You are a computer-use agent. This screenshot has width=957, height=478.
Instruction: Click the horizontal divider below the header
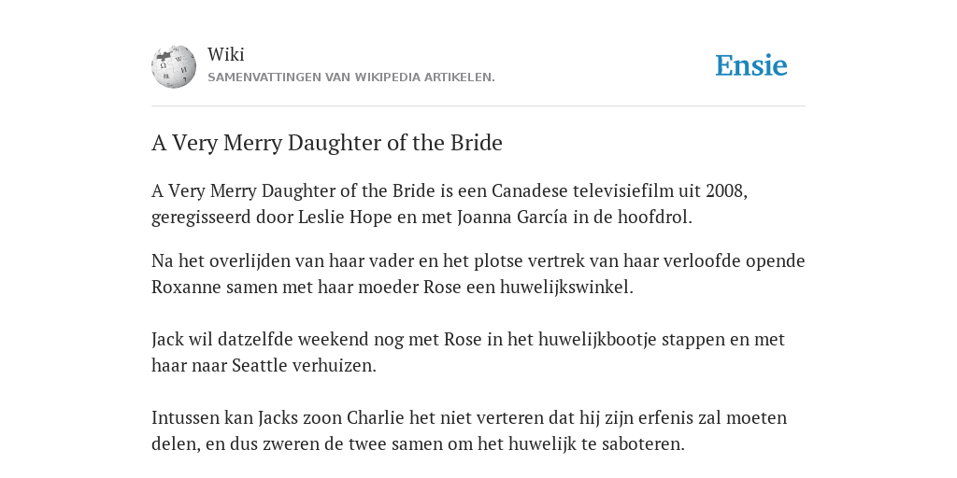(x=478, y=106)
